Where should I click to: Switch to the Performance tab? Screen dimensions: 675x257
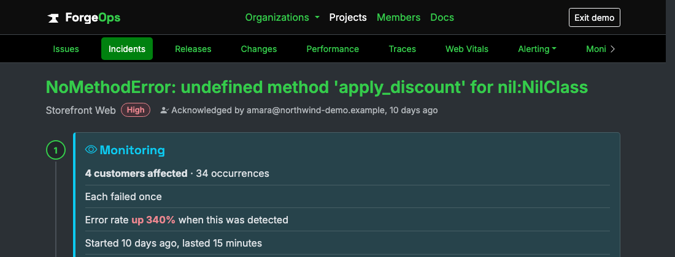333,49
